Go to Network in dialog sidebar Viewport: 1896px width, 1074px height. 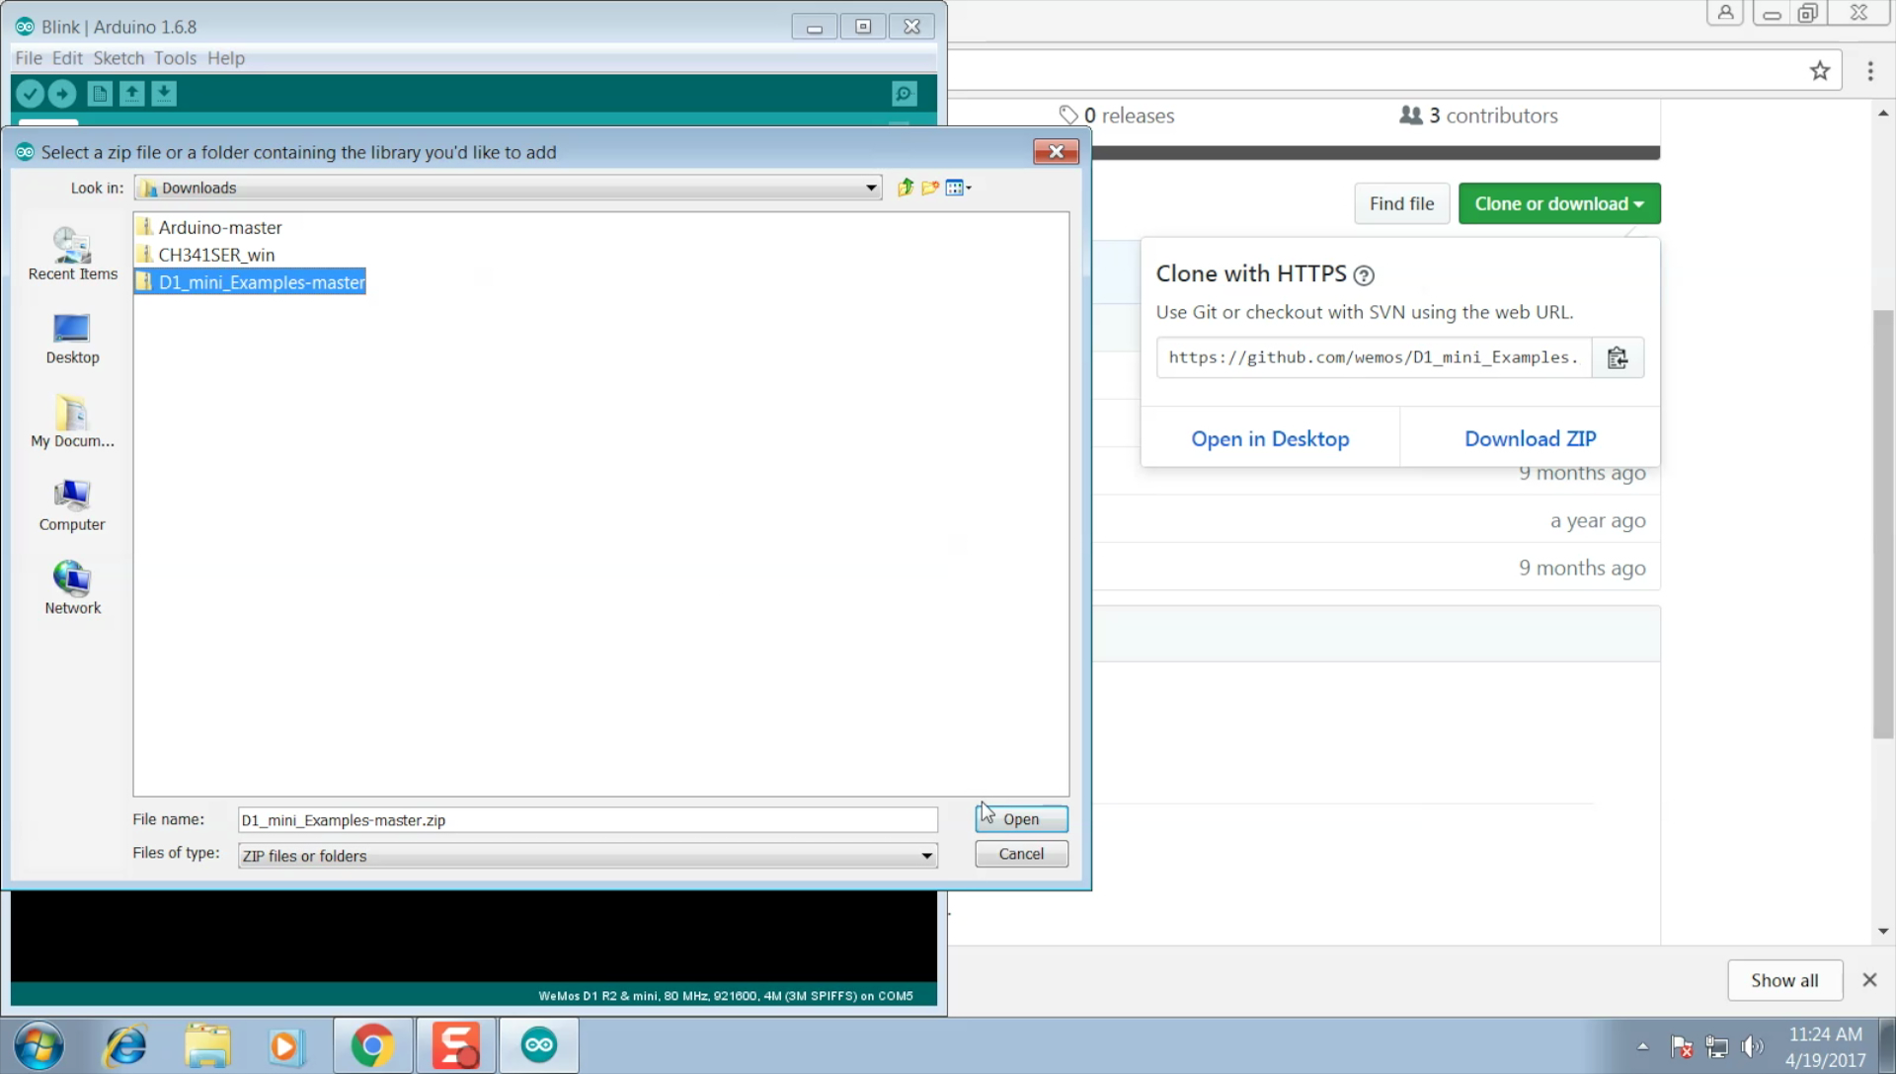72,589
